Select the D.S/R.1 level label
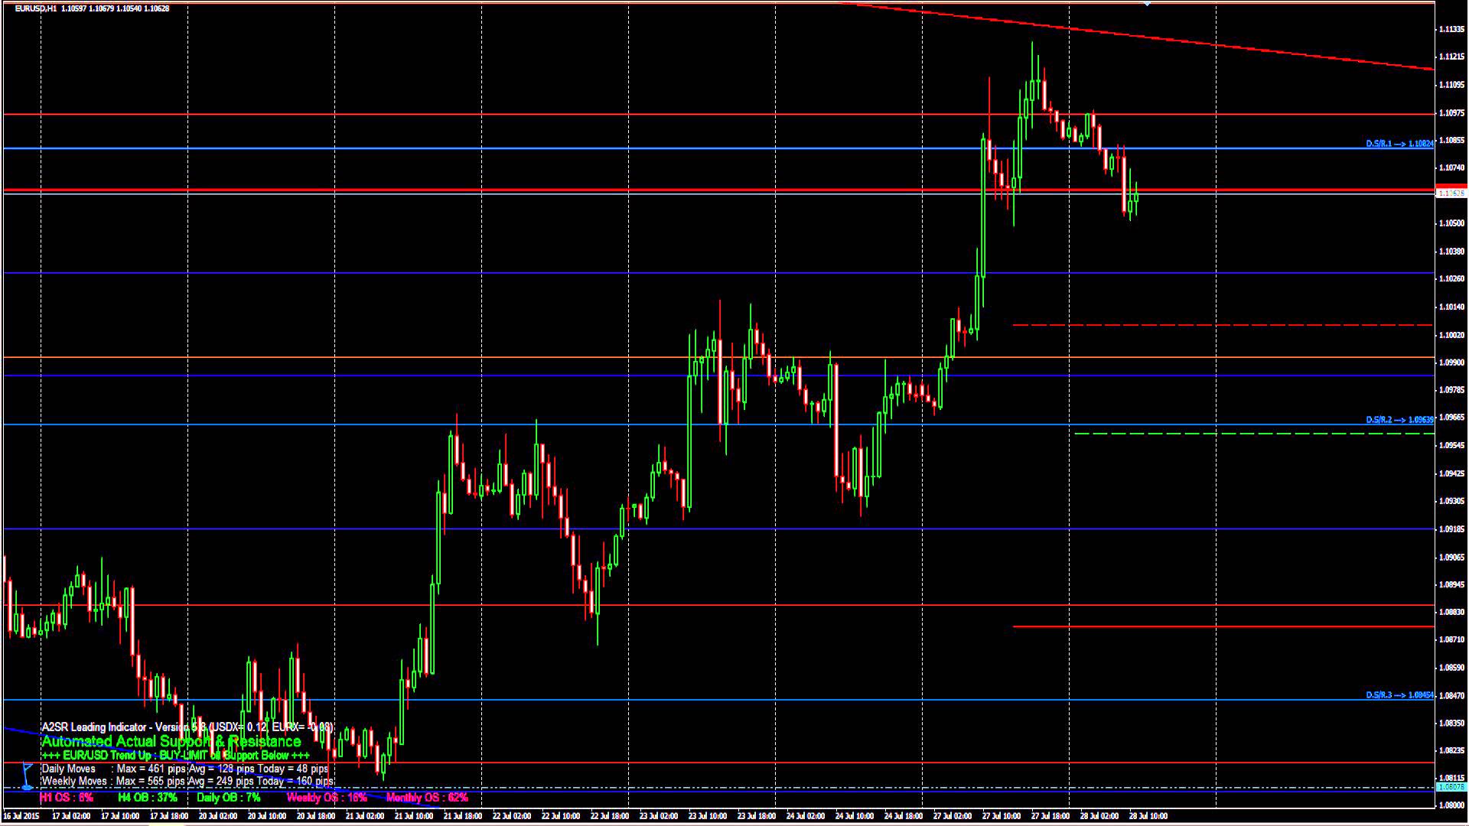The image size is (1469, 826). [1399, 144]
